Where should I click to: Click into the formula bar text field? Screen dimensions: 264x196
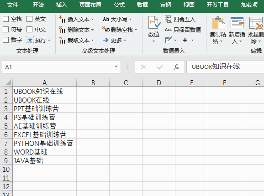click(x=225, y=67)
